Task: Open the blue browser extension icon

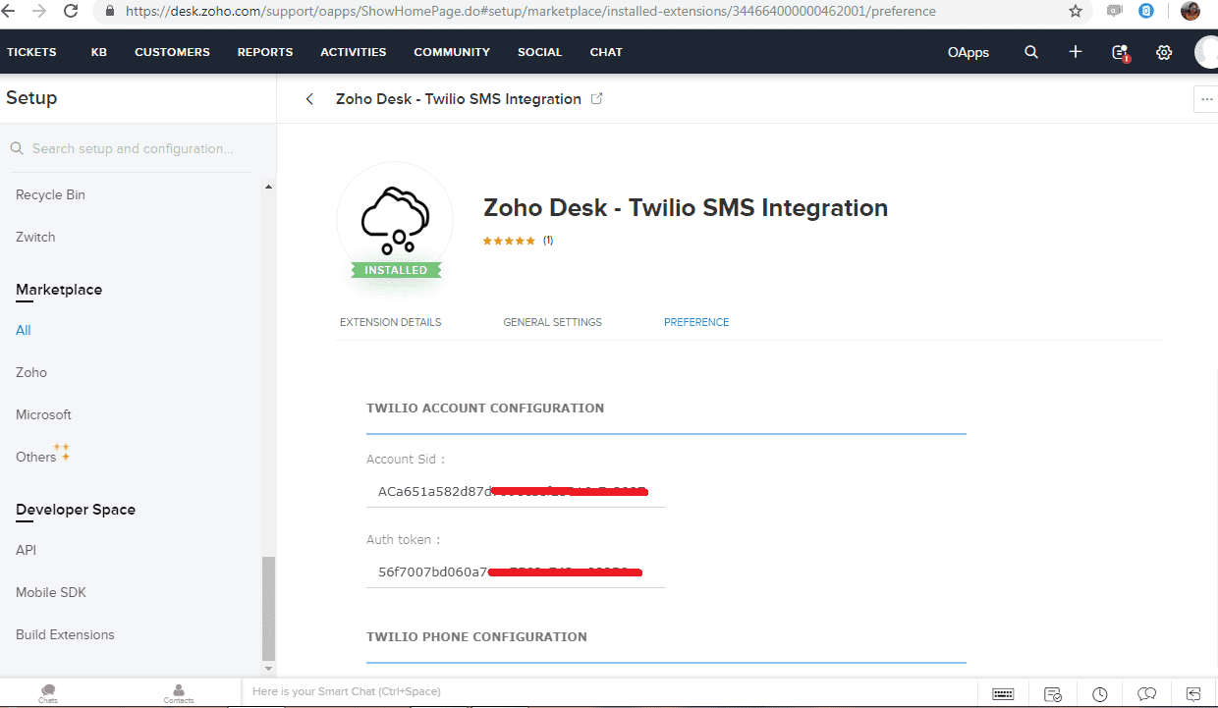Action: point(1146,12)
